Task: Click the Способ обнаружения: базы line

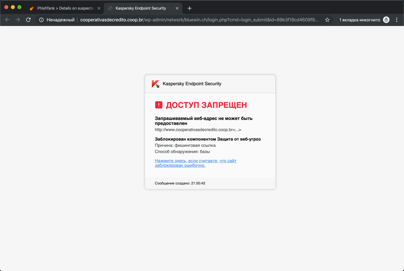Action: tap(182, 151)
